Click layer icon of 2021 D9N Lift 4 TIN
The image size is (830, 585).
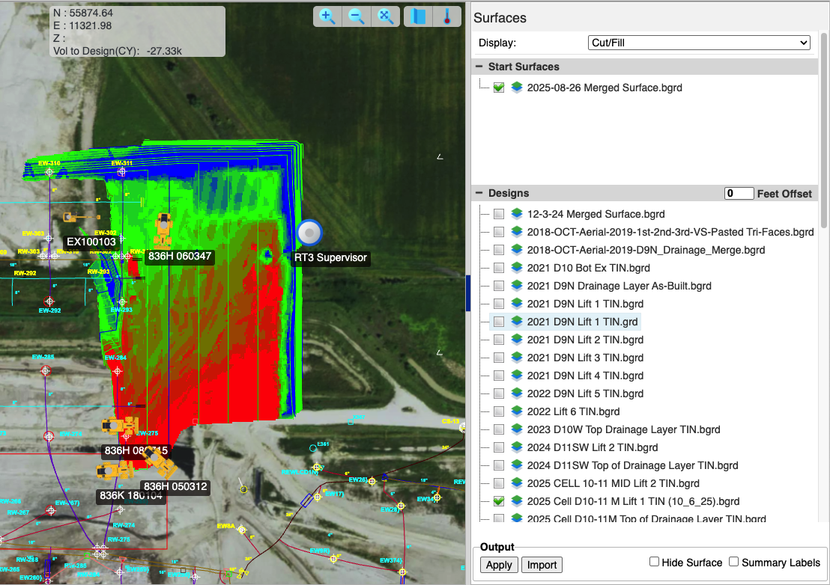[517, 376]
